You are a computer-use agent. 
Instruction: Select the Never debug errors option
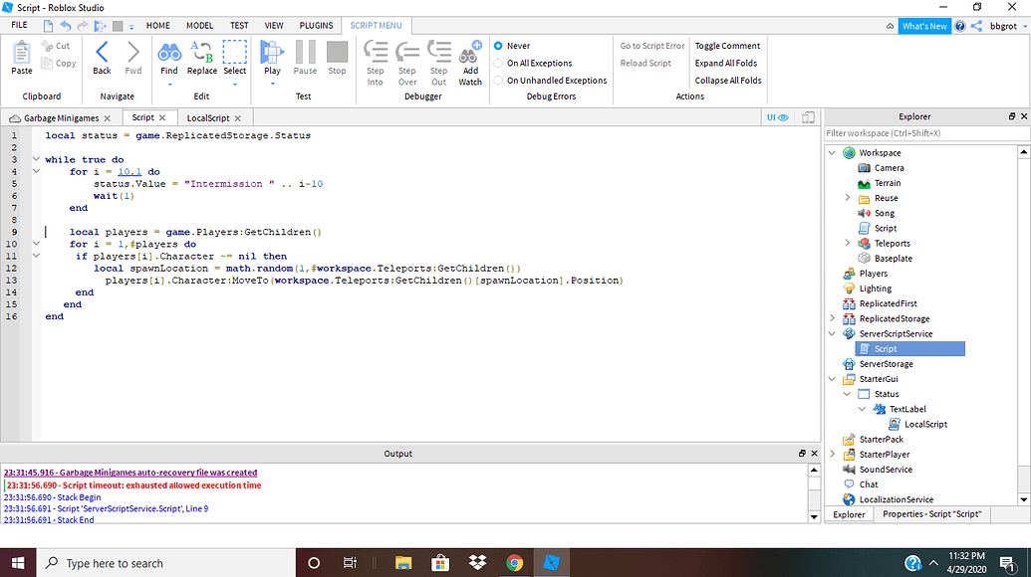(x=499, y=46)
